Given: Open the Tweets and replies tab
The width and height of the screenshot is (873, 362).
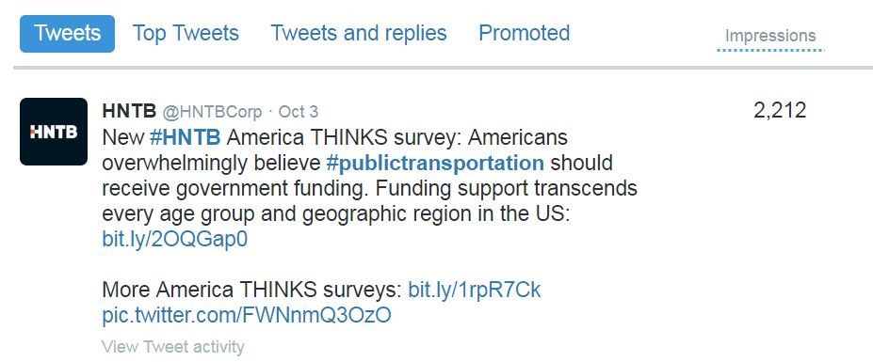Looking at the screenshot, I should [x=359, y=33].
